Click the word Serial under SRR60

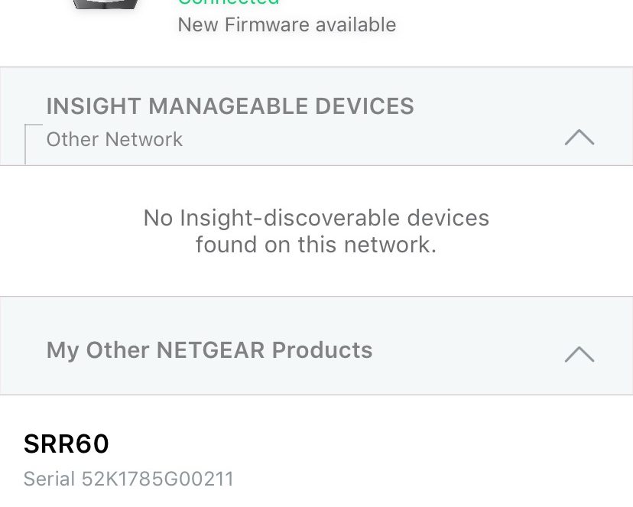49,479
